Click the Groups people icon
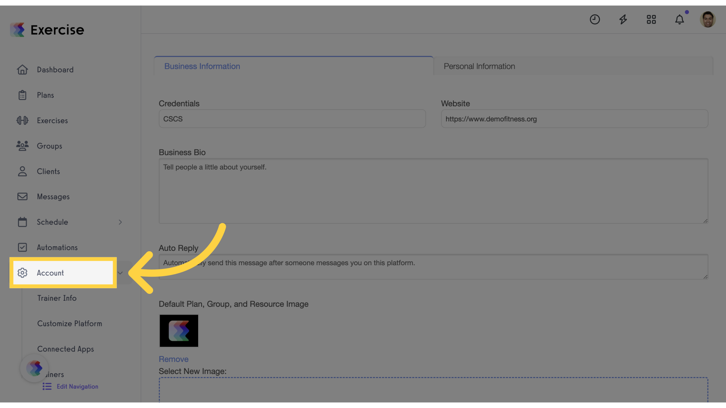 [x=22, y=145]
